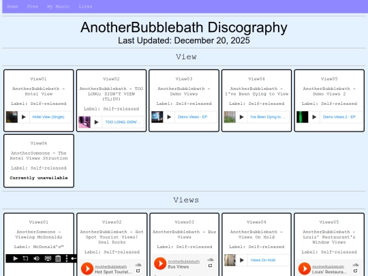Click the AnotherBubblebath Discography heading
This screenshot has width=368, height=276.
click(x=184, y=27)
